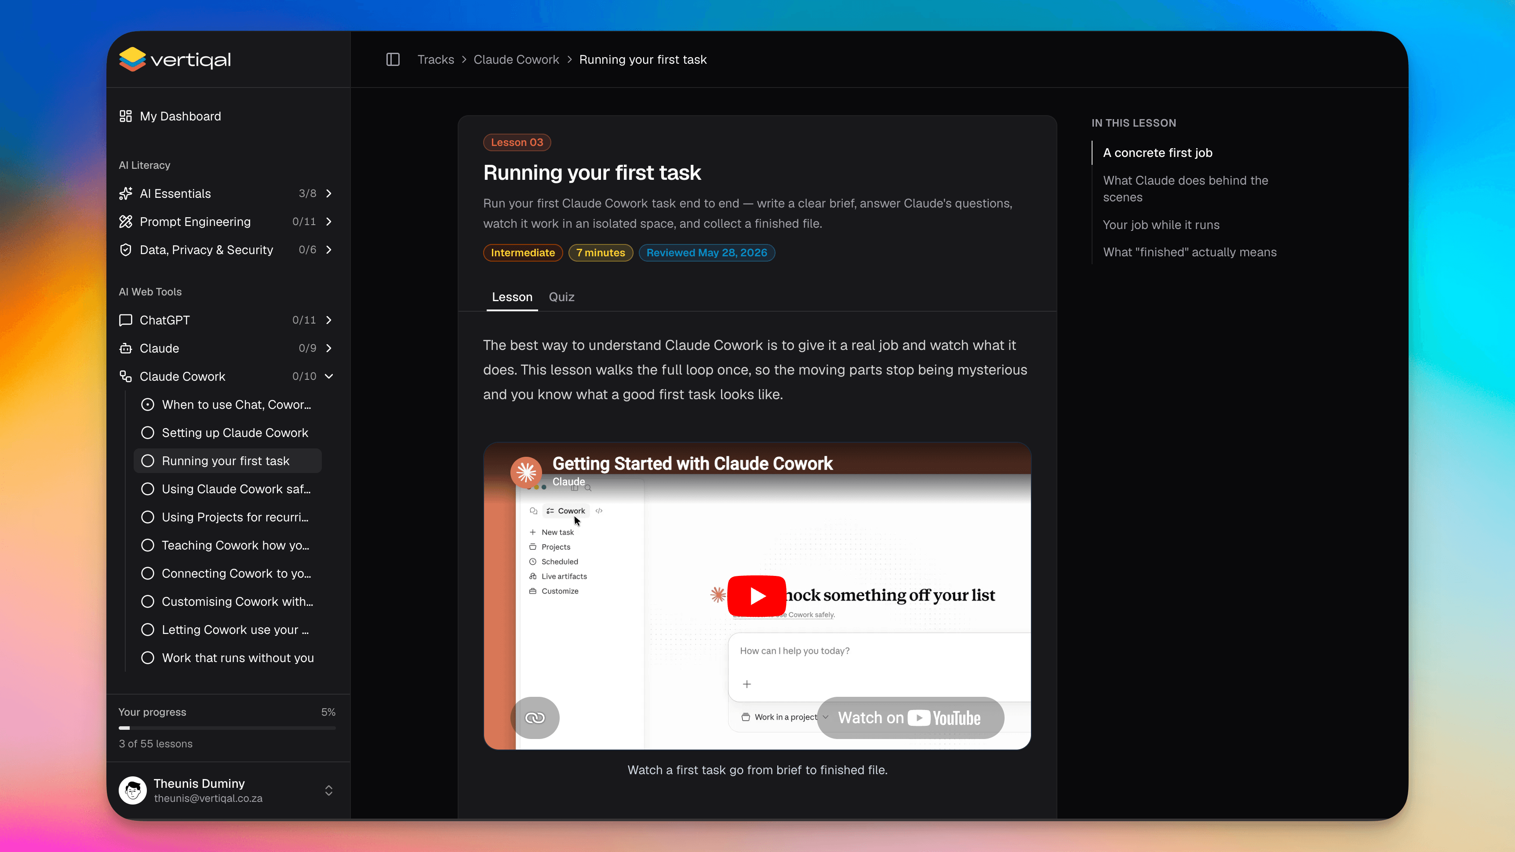Click the ChatGPT chat bubble icon
The width and height of the screenshot is (1515, 852).
(125, 320)
